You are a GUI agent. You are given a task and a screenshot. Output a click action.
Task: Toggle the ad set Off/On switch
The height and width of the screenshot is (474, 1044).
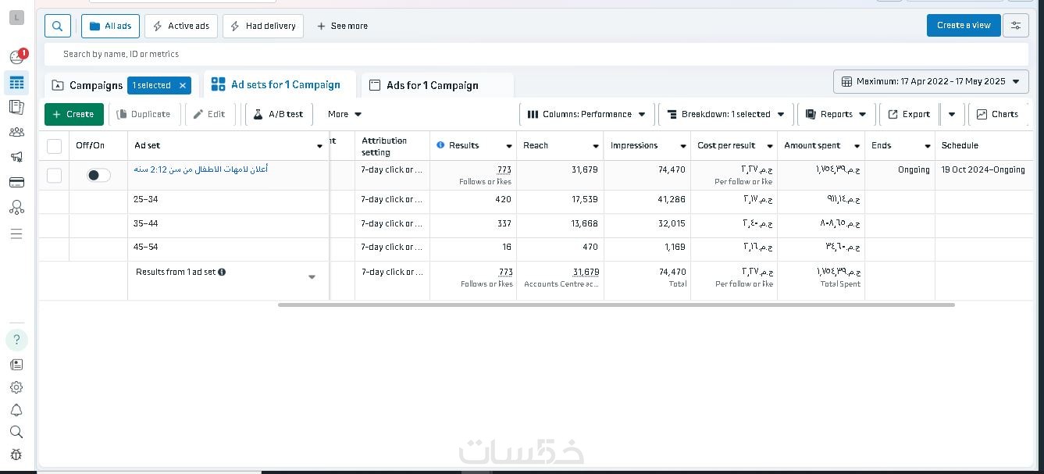(x=98, y=175)
